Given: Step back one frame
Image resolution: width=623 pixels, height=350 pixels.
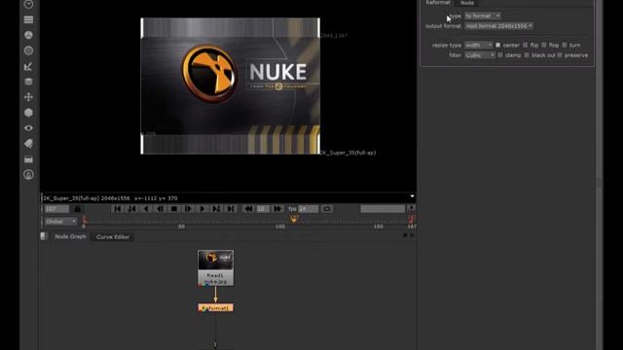Looking at the screenshot, I should pyautogui.click(x=160, y=209).
